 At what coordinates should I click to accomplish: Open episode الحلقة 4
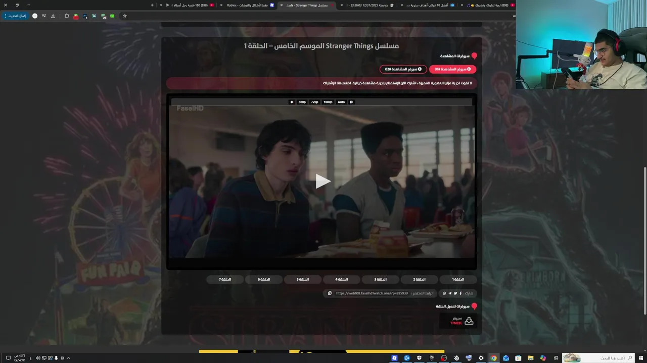[x=341, y=279]
